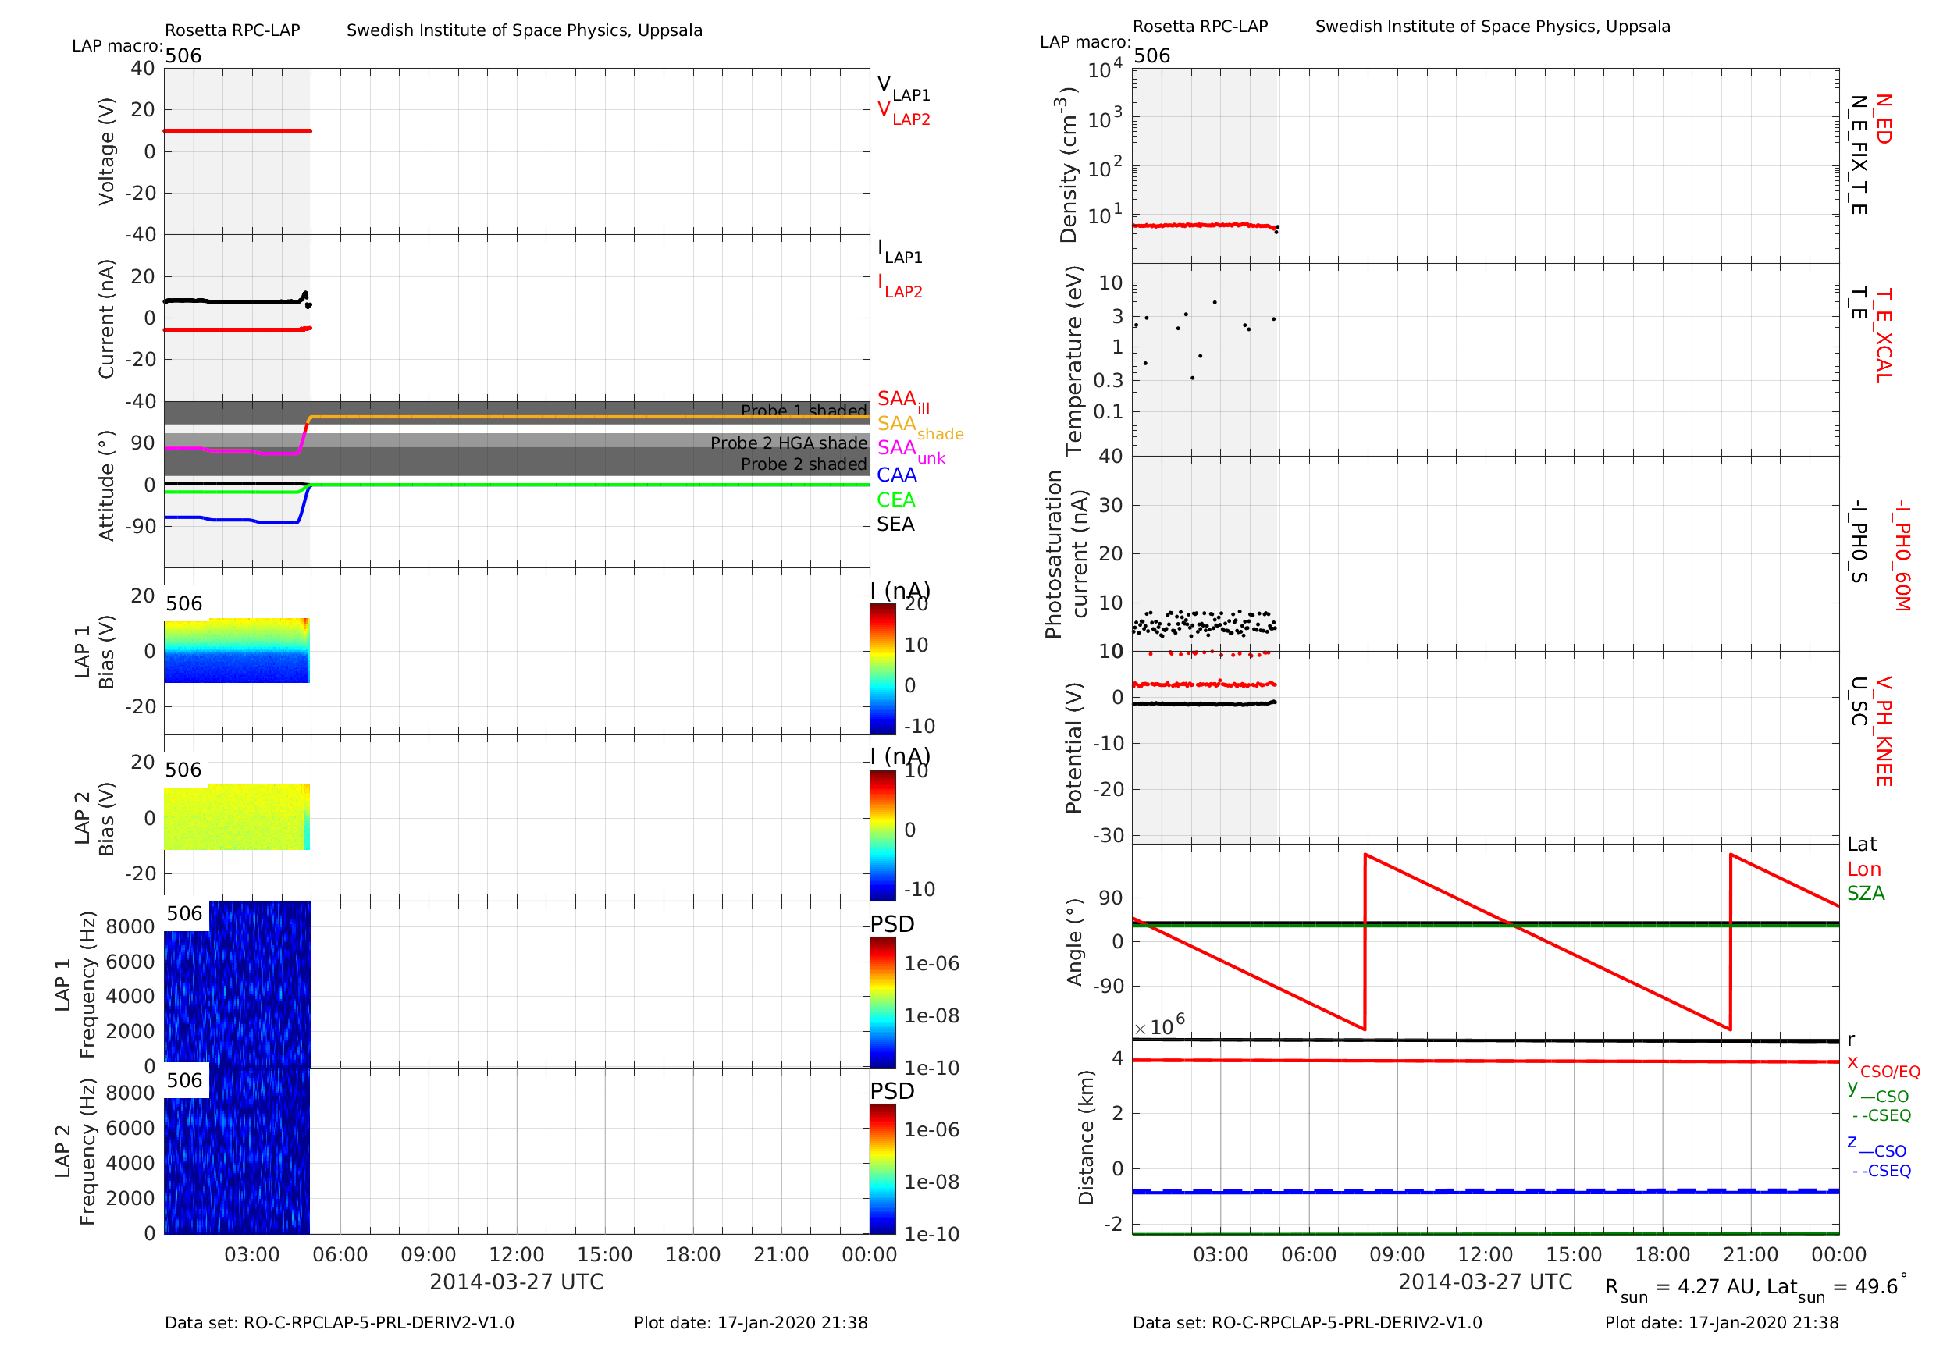
Task: Click '2014-03-27 UTC' under the right plot
Action: (1486, 1282)
